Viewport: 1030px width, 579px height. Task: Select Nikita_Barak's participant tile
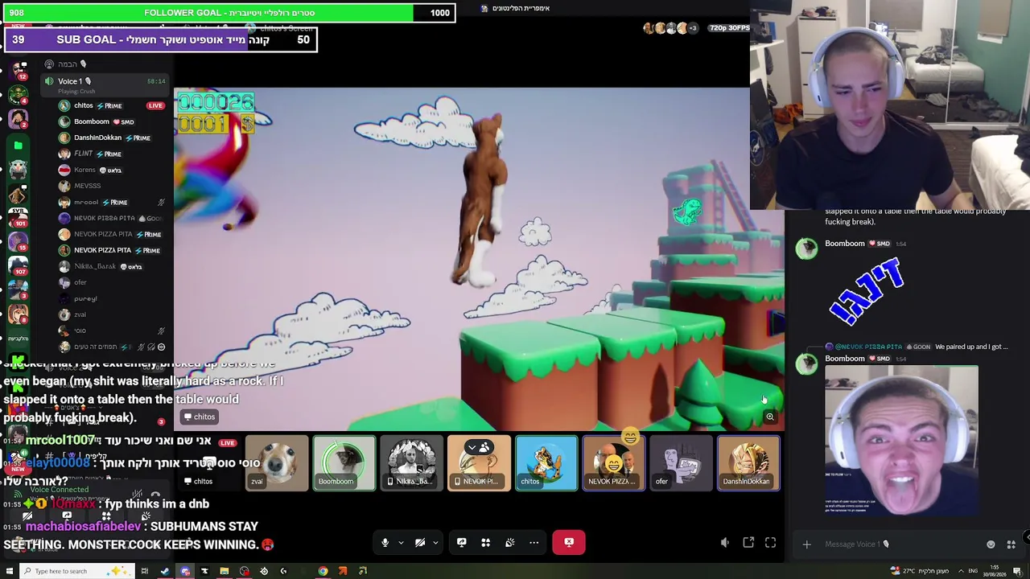[411, 463]
